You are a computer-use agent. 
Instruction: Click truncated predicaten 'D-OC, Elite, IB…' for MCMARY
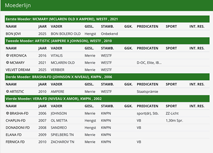click(x=149, y=63)
